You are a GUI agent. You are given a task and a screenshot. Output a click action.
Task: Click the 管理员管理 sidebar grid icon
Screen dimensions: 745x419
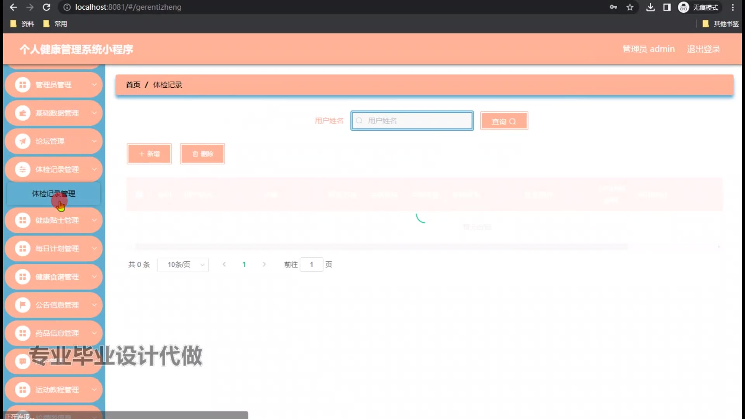[x=23, y=85]
